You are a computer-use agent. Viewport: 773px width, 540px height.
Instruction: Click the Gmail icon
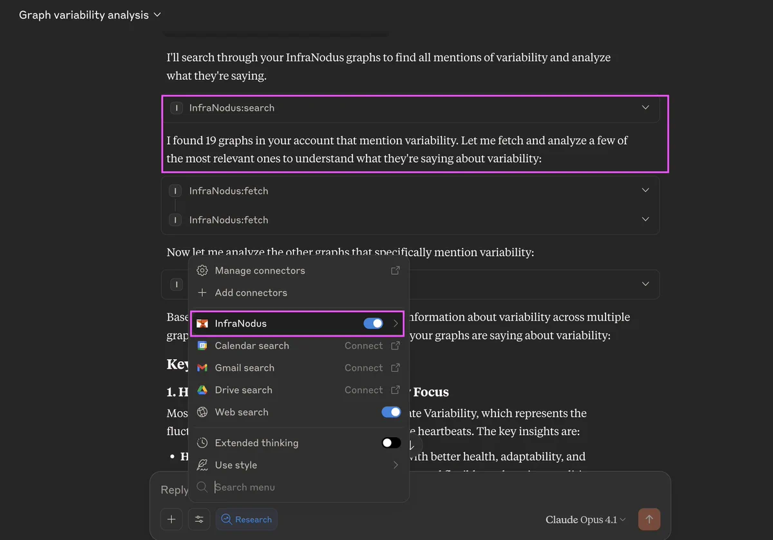tap(202, 368)
